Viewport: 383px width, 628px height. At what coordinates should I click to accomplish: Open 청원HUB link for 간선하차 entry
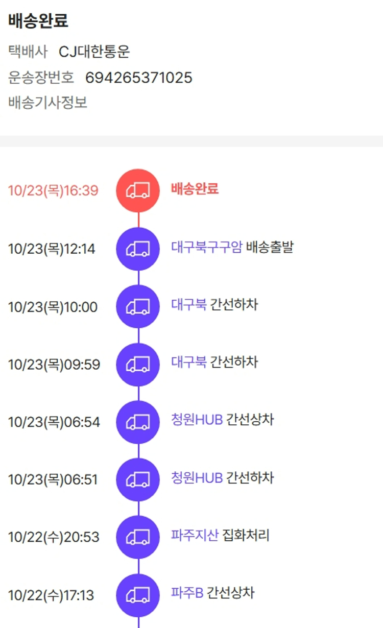pos(197,478)
